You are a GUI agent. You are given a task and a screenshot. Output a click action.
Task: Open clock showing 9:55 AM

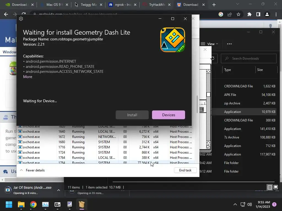click(x=263, y=204)
